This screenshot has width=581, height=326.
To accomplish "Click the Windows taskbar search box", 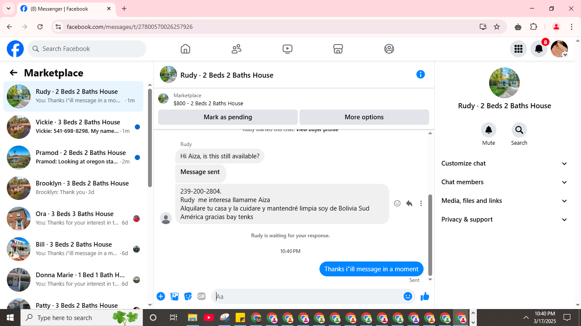I will pos(82,318).
